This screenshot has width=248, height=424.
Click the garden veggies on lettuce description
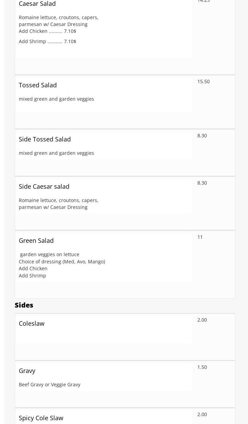pos(50,254)
